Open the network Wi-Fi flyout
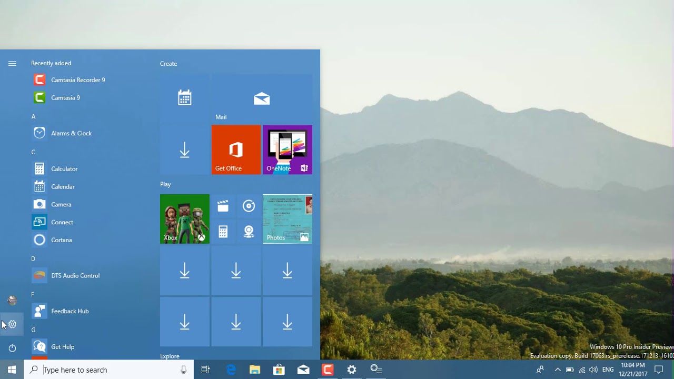This screenshot has width=674, height=379. coord(582,370)
